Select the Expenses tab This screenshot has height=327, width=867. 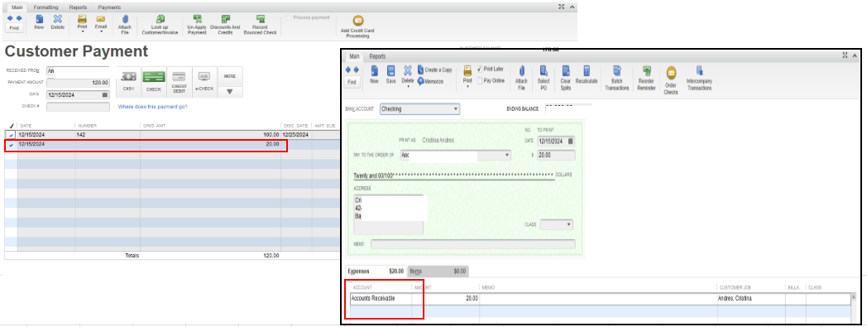376,271
